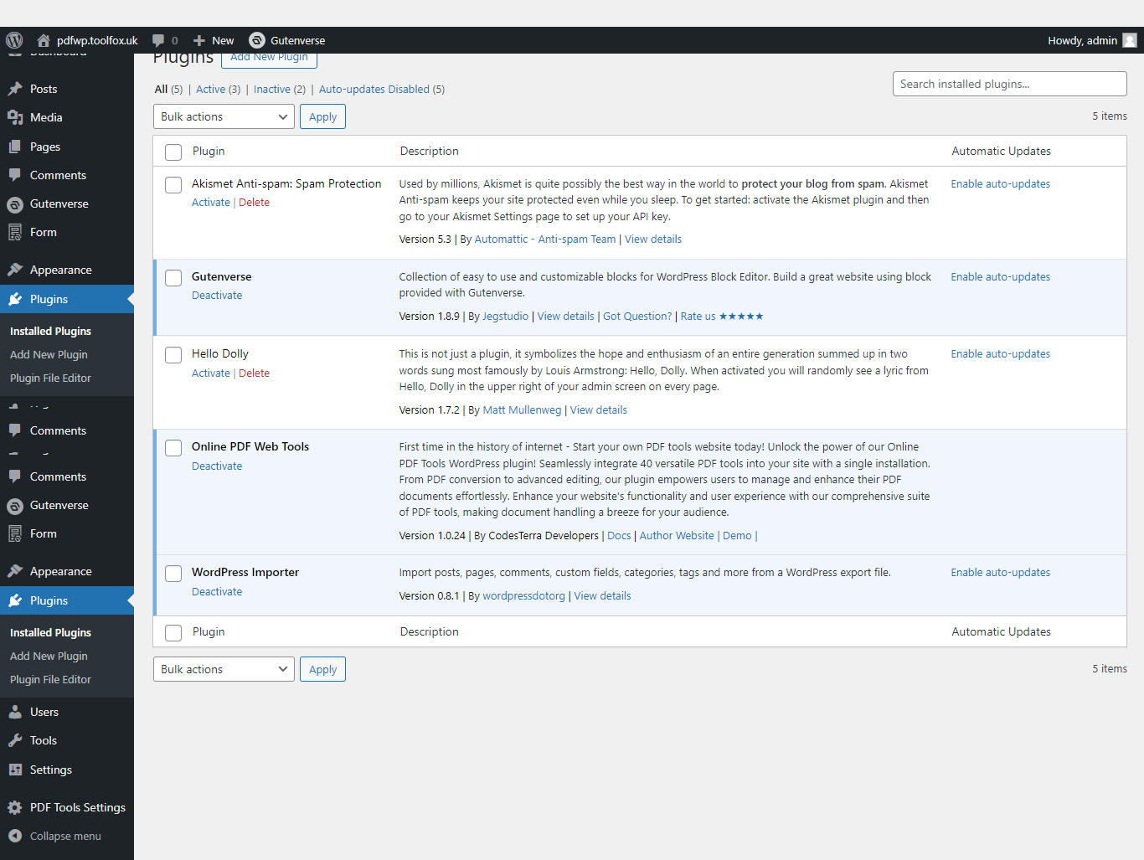Deactivate the Online PDF Web Tools plugin
Screen dimensions: 1144x860
click(x=217, y=466)
